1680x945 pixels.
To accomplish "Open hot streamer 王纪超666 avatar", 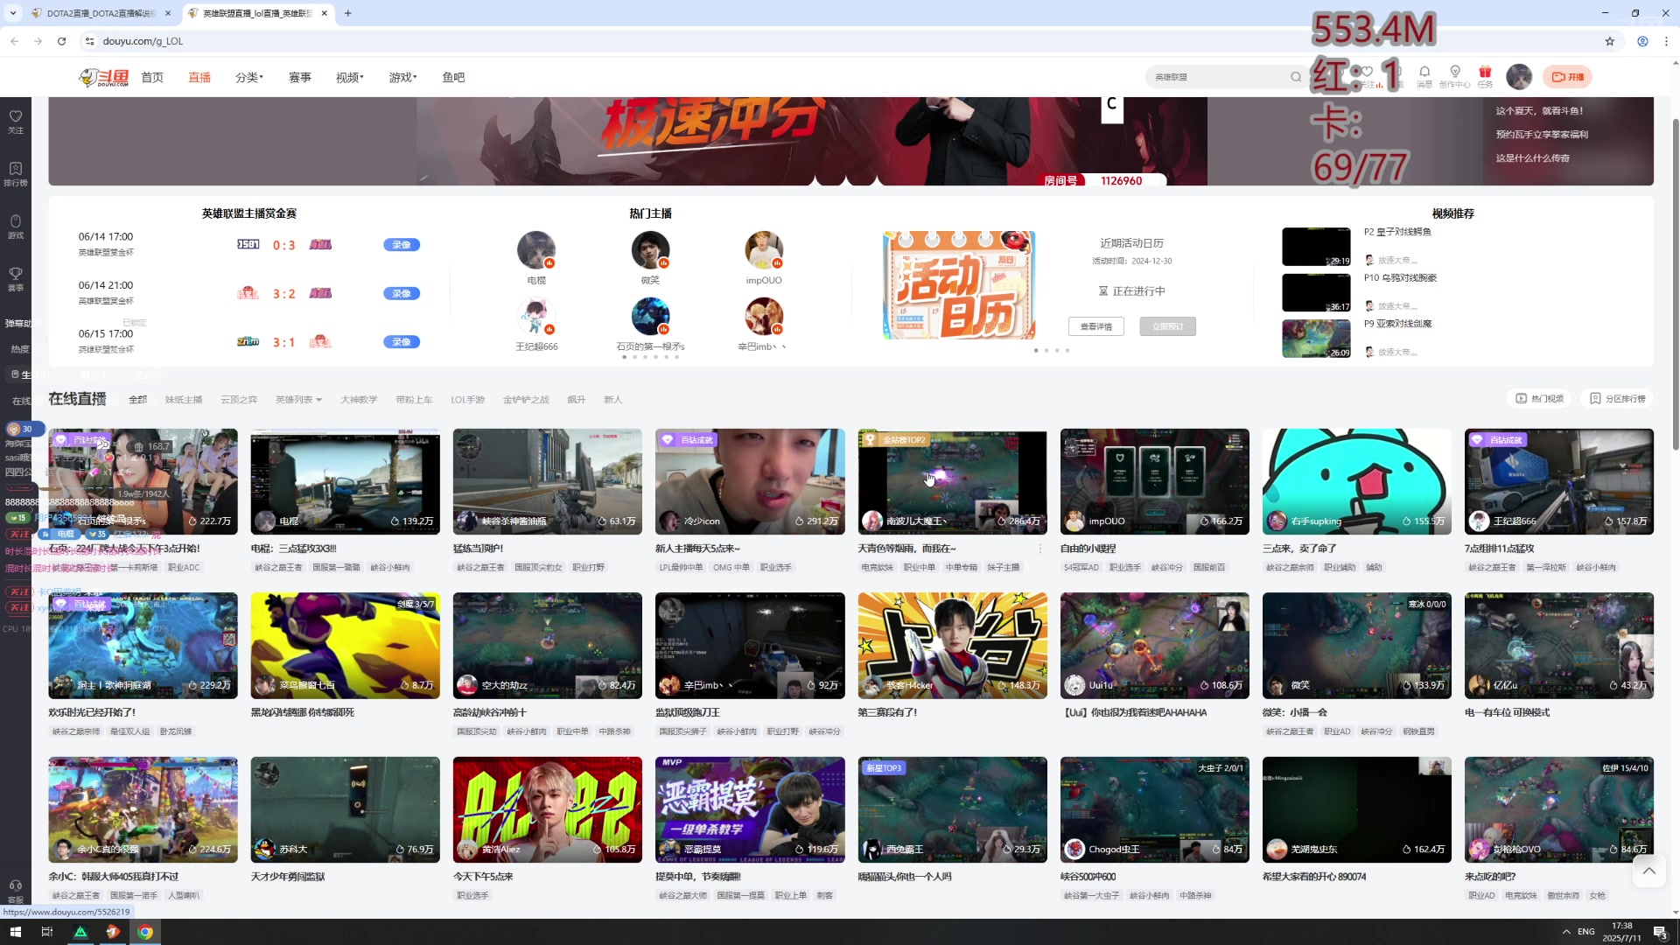I will coord(536,317).
